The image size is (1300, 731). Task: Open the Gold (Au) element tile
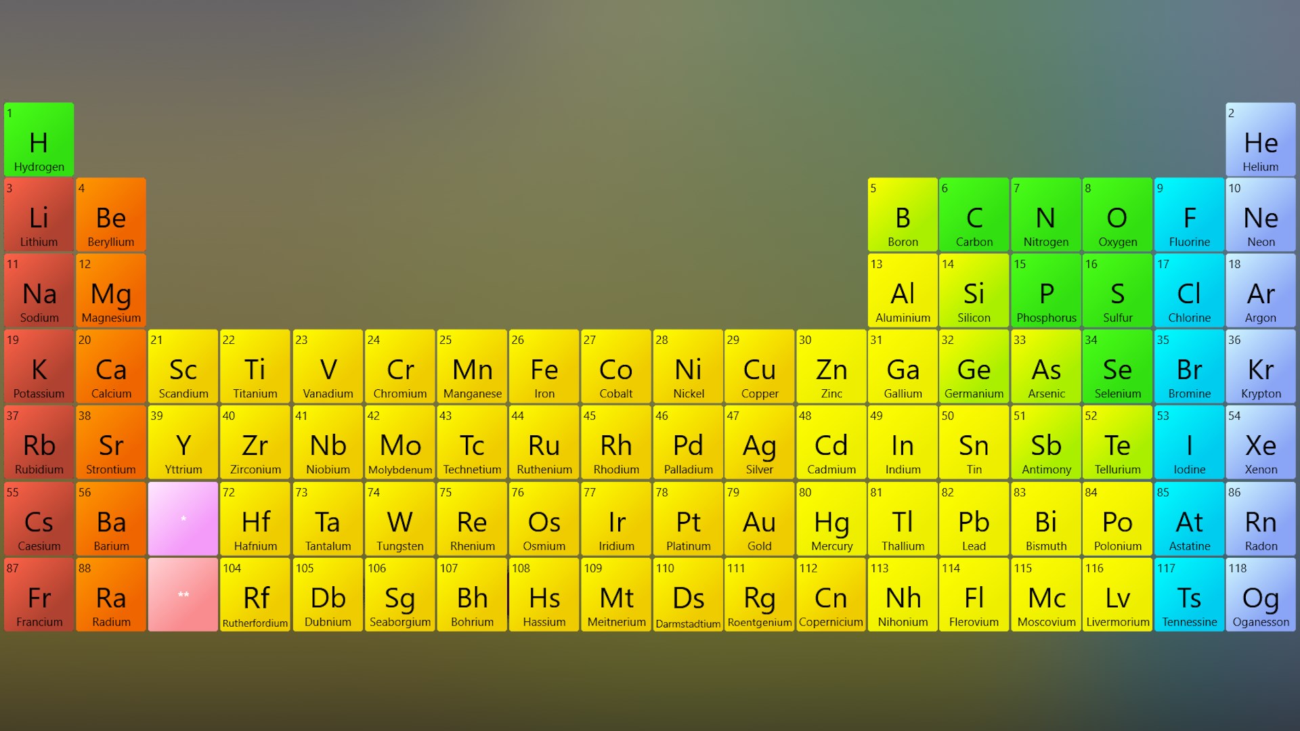tap(759, 519)
